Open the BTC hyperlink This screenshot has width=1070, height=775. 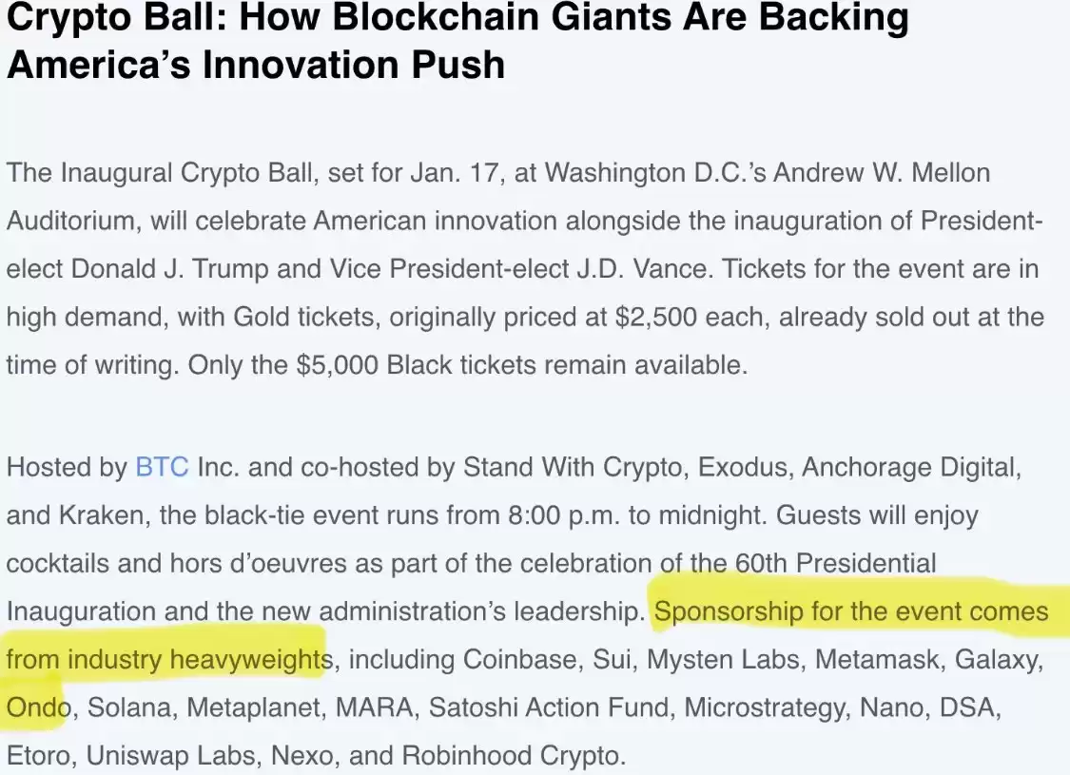(162, 467)
